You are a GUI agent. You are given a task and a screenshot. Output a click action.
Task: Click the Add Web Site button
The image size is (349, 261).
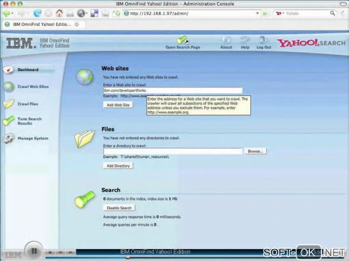click(x=118, y=105)
